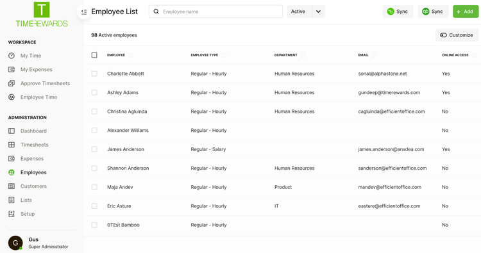Screen dimensions: 481x253
Task: Go to Approve Timesheets
Action: coord(45,83)
